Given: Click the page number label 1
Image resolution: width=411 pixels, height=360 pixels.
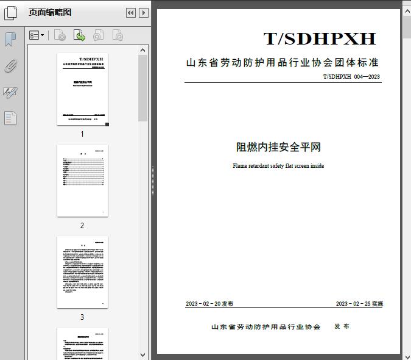Looking at the screenshot, I should coord(82,134).
